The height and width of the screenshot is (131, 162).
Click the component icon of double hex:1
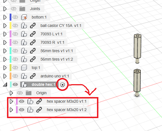point(24,85)
